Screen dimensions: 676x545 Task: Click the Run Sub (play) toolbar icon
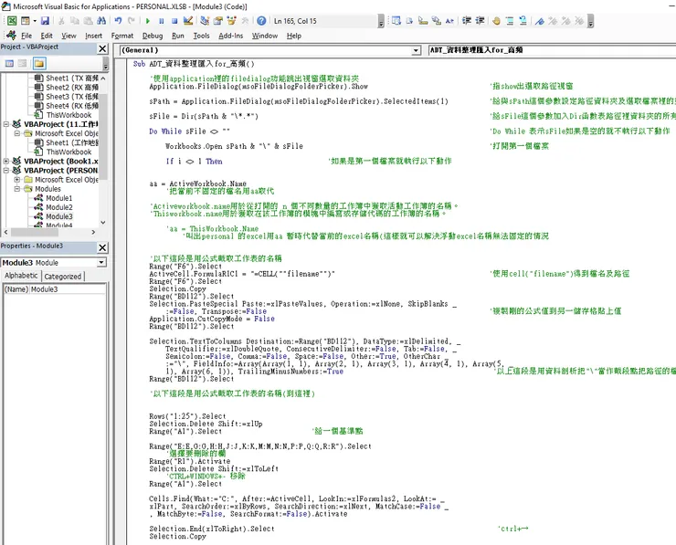point(149,20)
